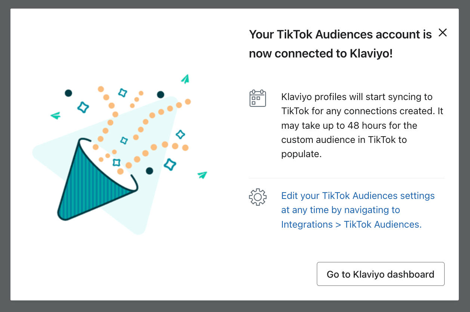Screen dimensions: 470x312
Task: Go to Klaviyo dashboard
Action: point(380,274)
